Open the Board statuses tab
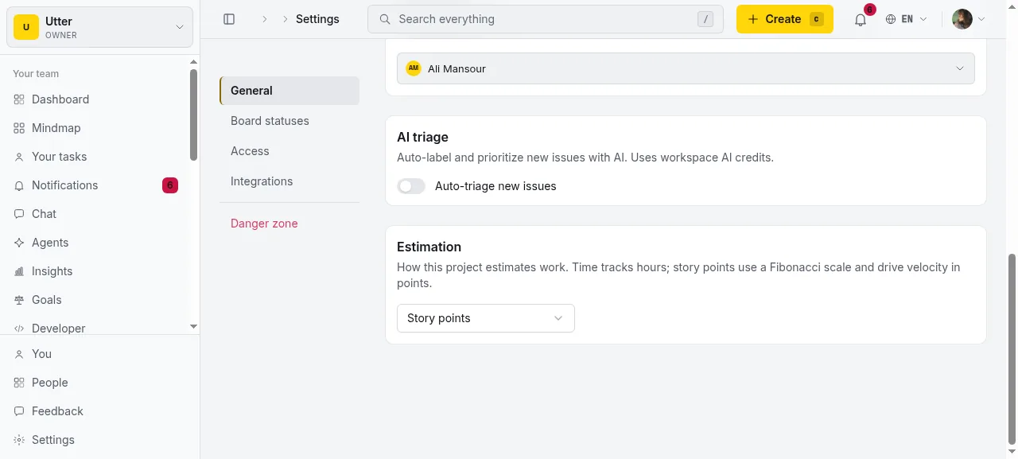Image resolution: width=1018 pixels, height=459 pixels. [289, 121]
